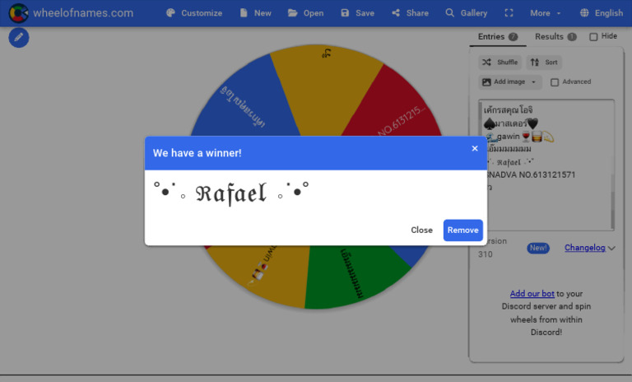Expand the More dropdown menu
The height and width of the screenshot is (382, 632).
point(546,13)
